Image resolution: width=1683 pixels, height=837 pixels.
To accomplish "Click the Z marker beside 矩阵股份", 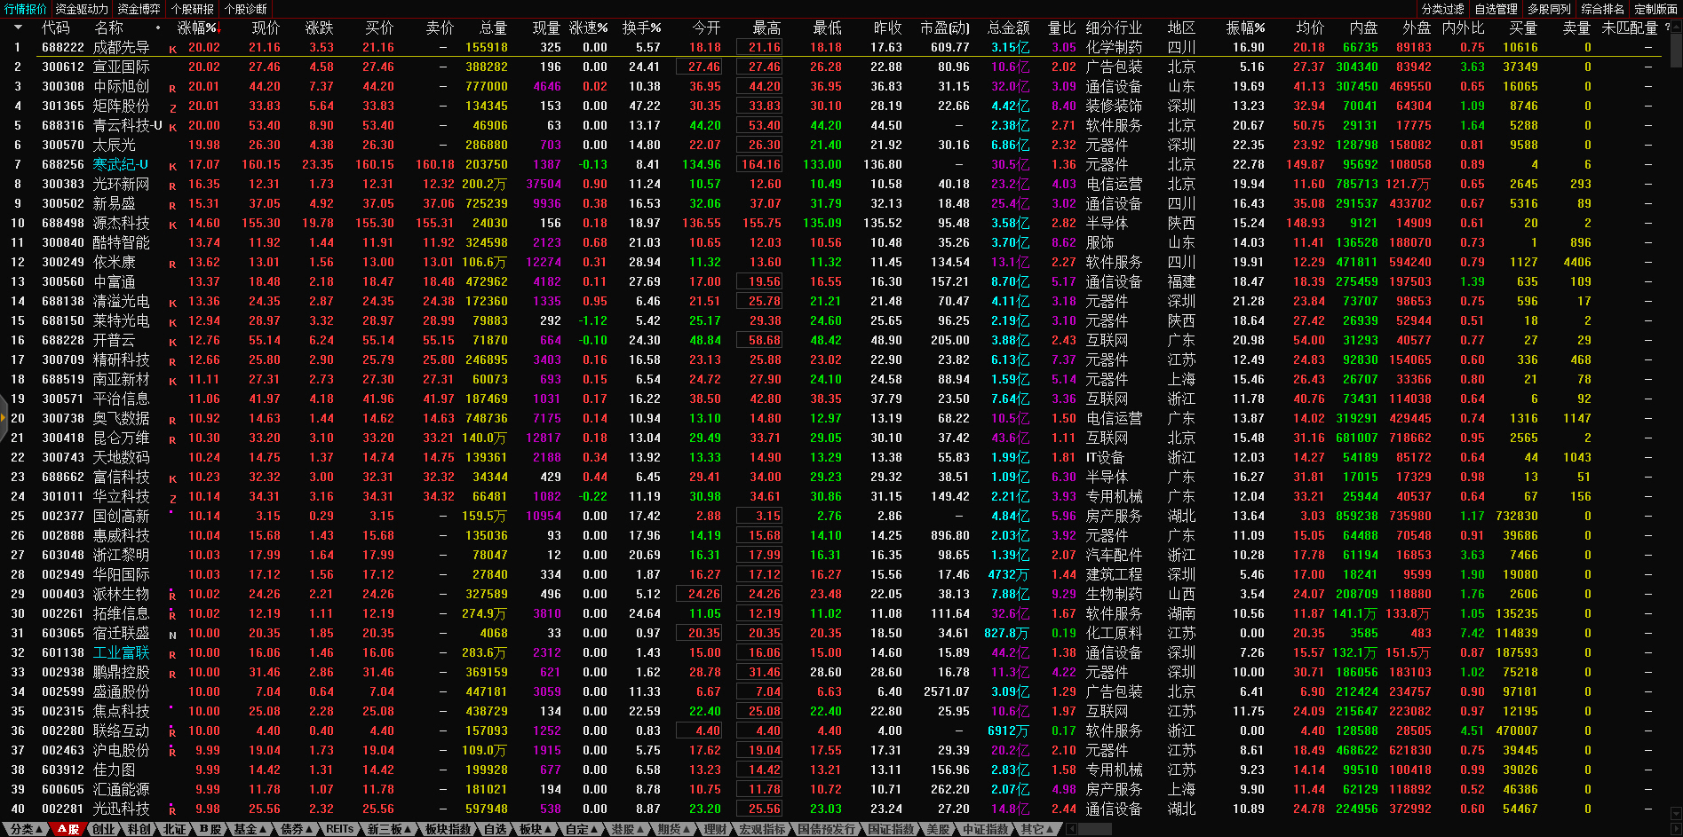I will [x=172, y=107].
